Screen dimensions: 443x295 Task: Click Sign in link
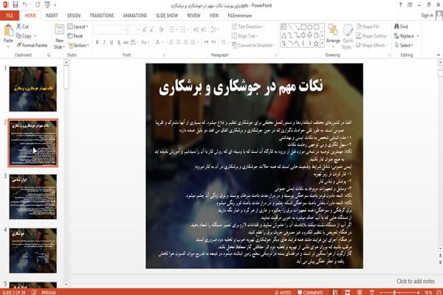[427, 15]
